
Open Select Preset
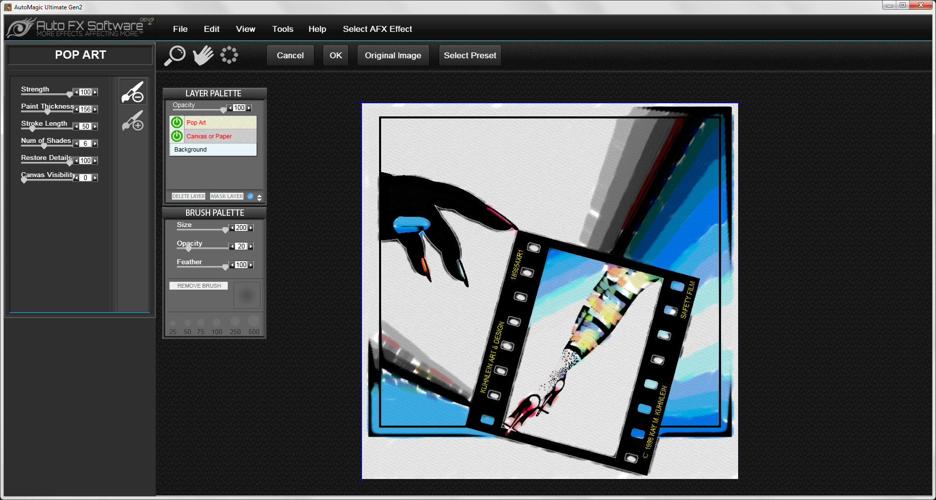click(x=470, y=55)
